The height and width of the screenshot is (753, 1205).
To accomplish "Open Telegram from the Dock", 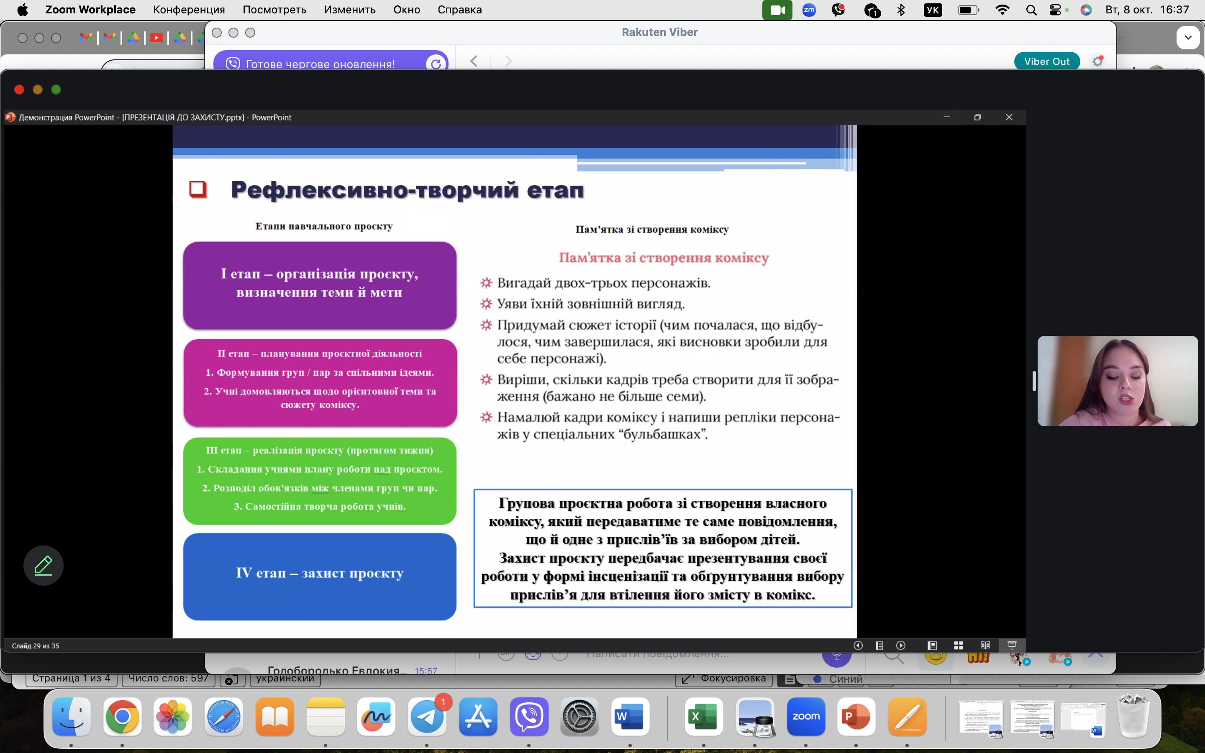I will (x=427, y=717).
